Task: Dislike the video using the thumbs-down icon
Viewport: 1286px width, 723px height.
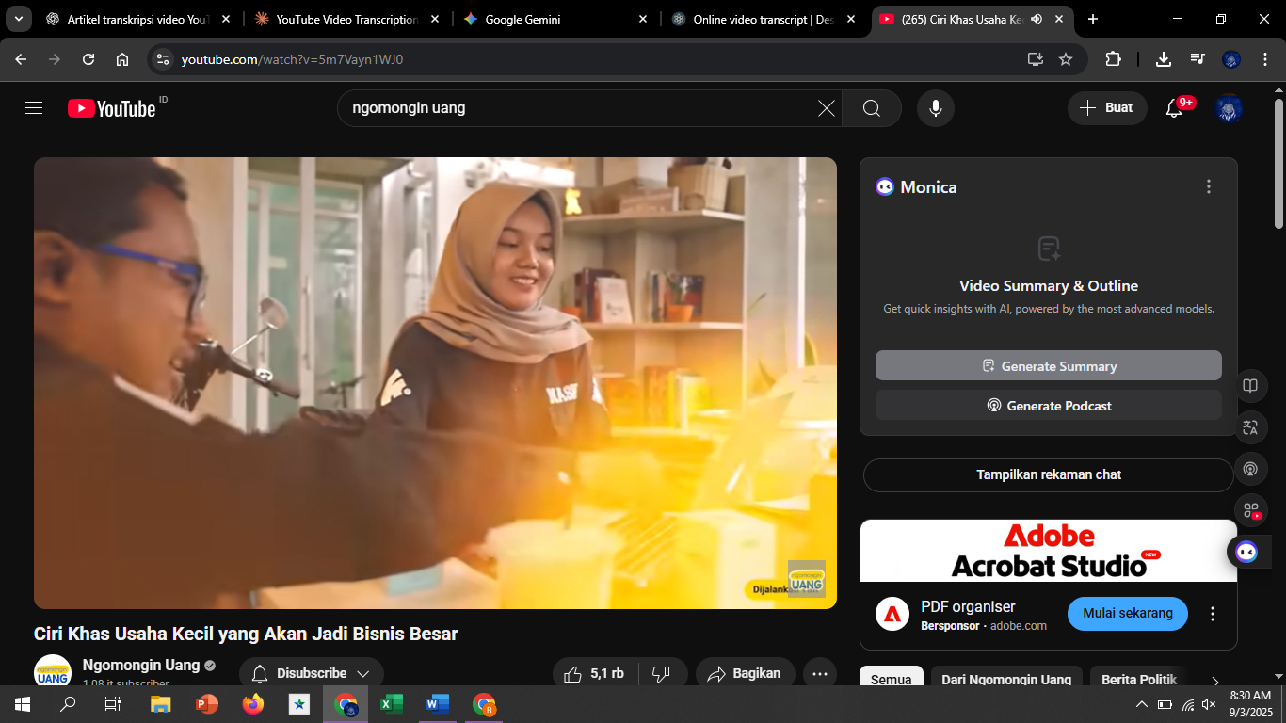Action: pos(661,672)
